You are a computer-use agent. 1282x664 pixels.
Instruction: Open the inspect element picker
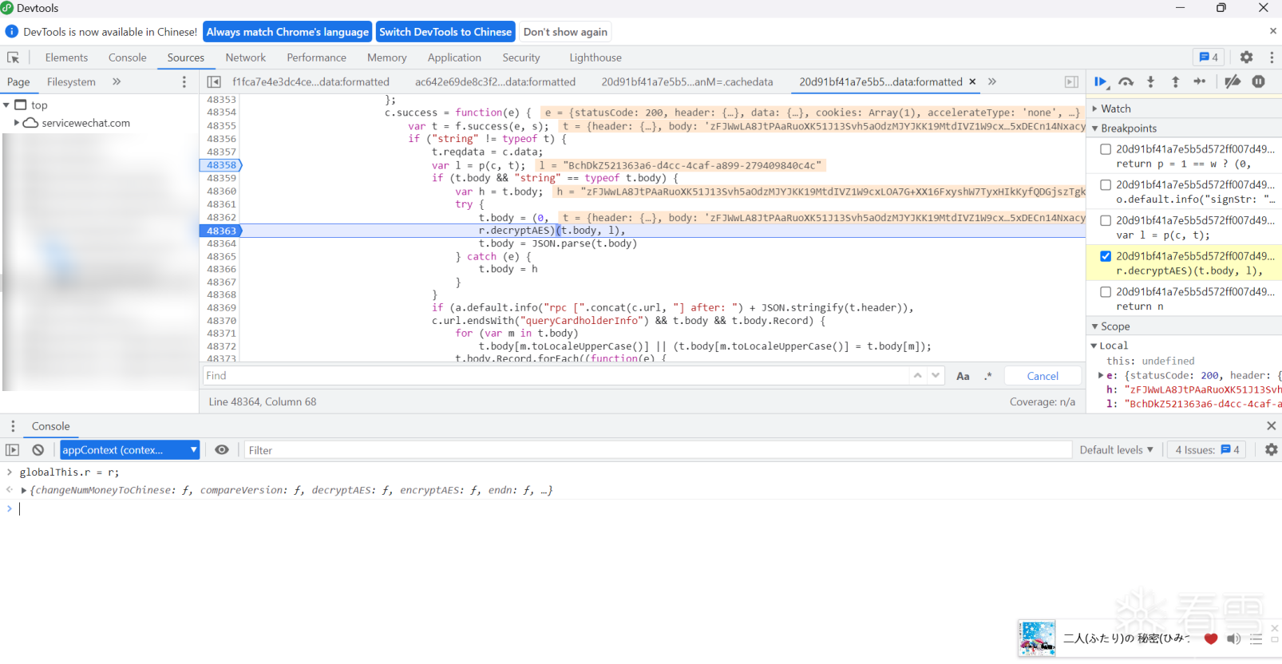tap(14, 57)
